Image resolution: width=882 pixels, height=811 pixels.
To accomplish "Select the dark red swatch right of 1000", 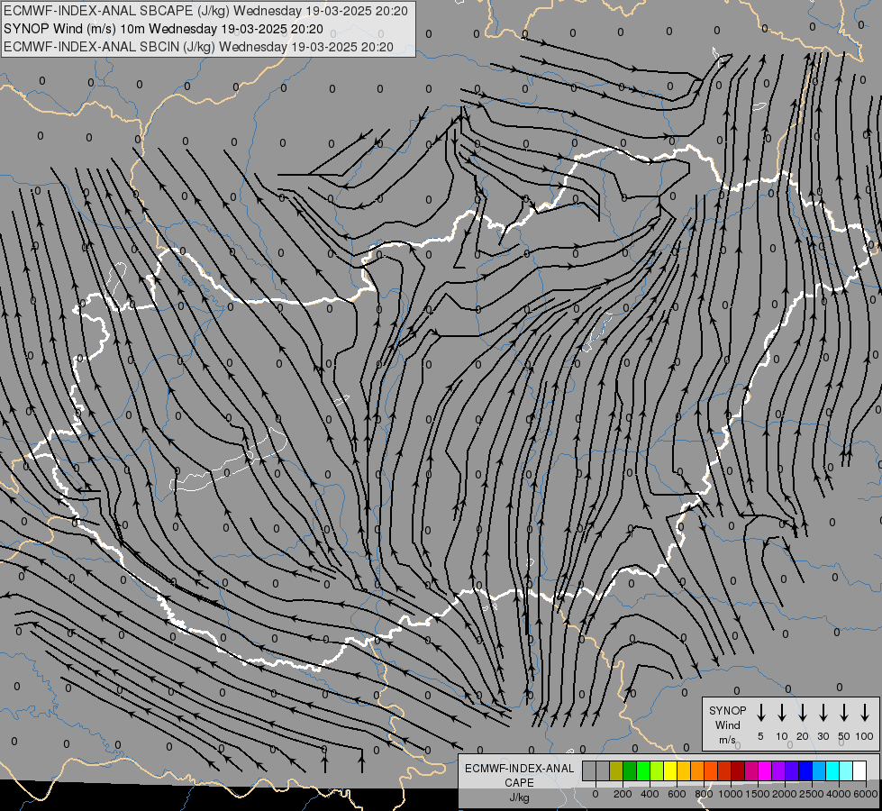I will click(738, 770).
